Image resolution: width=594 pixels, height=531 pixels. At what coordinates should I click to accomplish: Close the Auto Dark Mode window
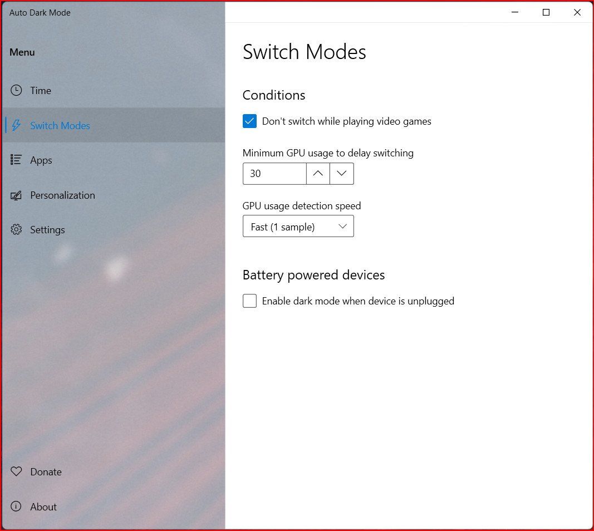pos(577,12)
